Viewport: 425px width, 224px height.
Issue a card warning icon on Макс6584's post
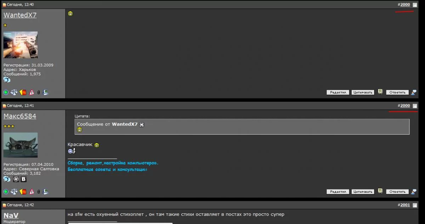tap(23, 191)
